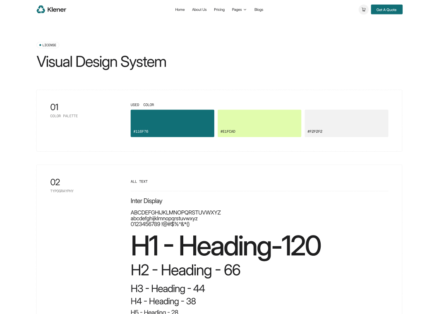This screenshot has width=439, height=314.
Task: Click the Get A Quote button
Action: 386,10
